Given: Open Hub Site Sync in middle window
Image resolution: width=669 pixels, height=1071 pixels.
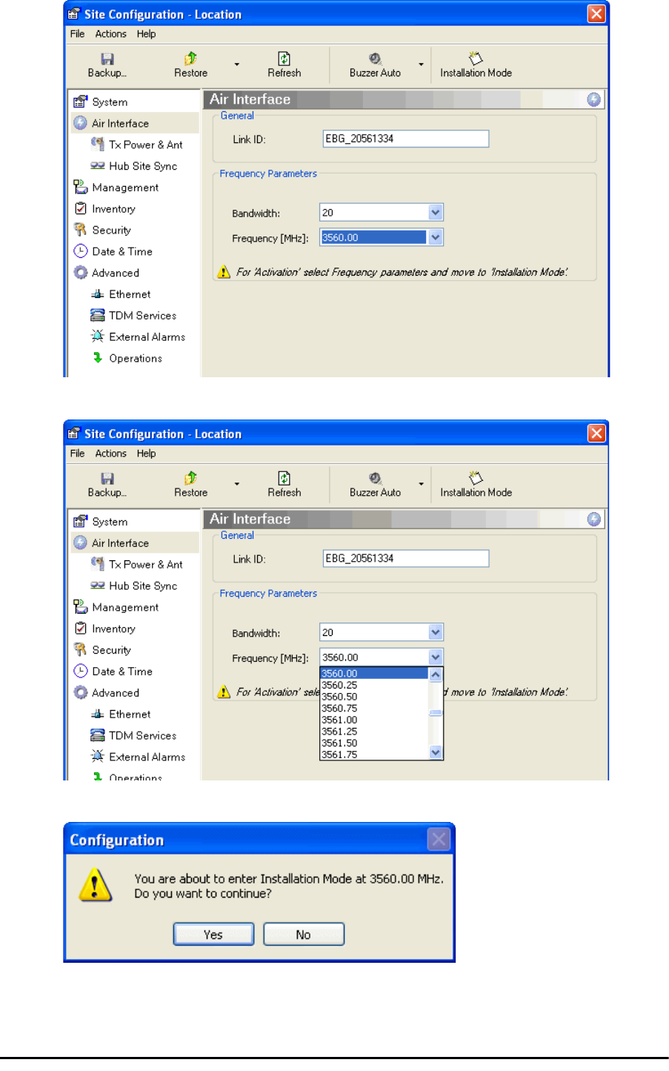Looking at the screenshot, I should pyautogui.click(x=144, y=586).
